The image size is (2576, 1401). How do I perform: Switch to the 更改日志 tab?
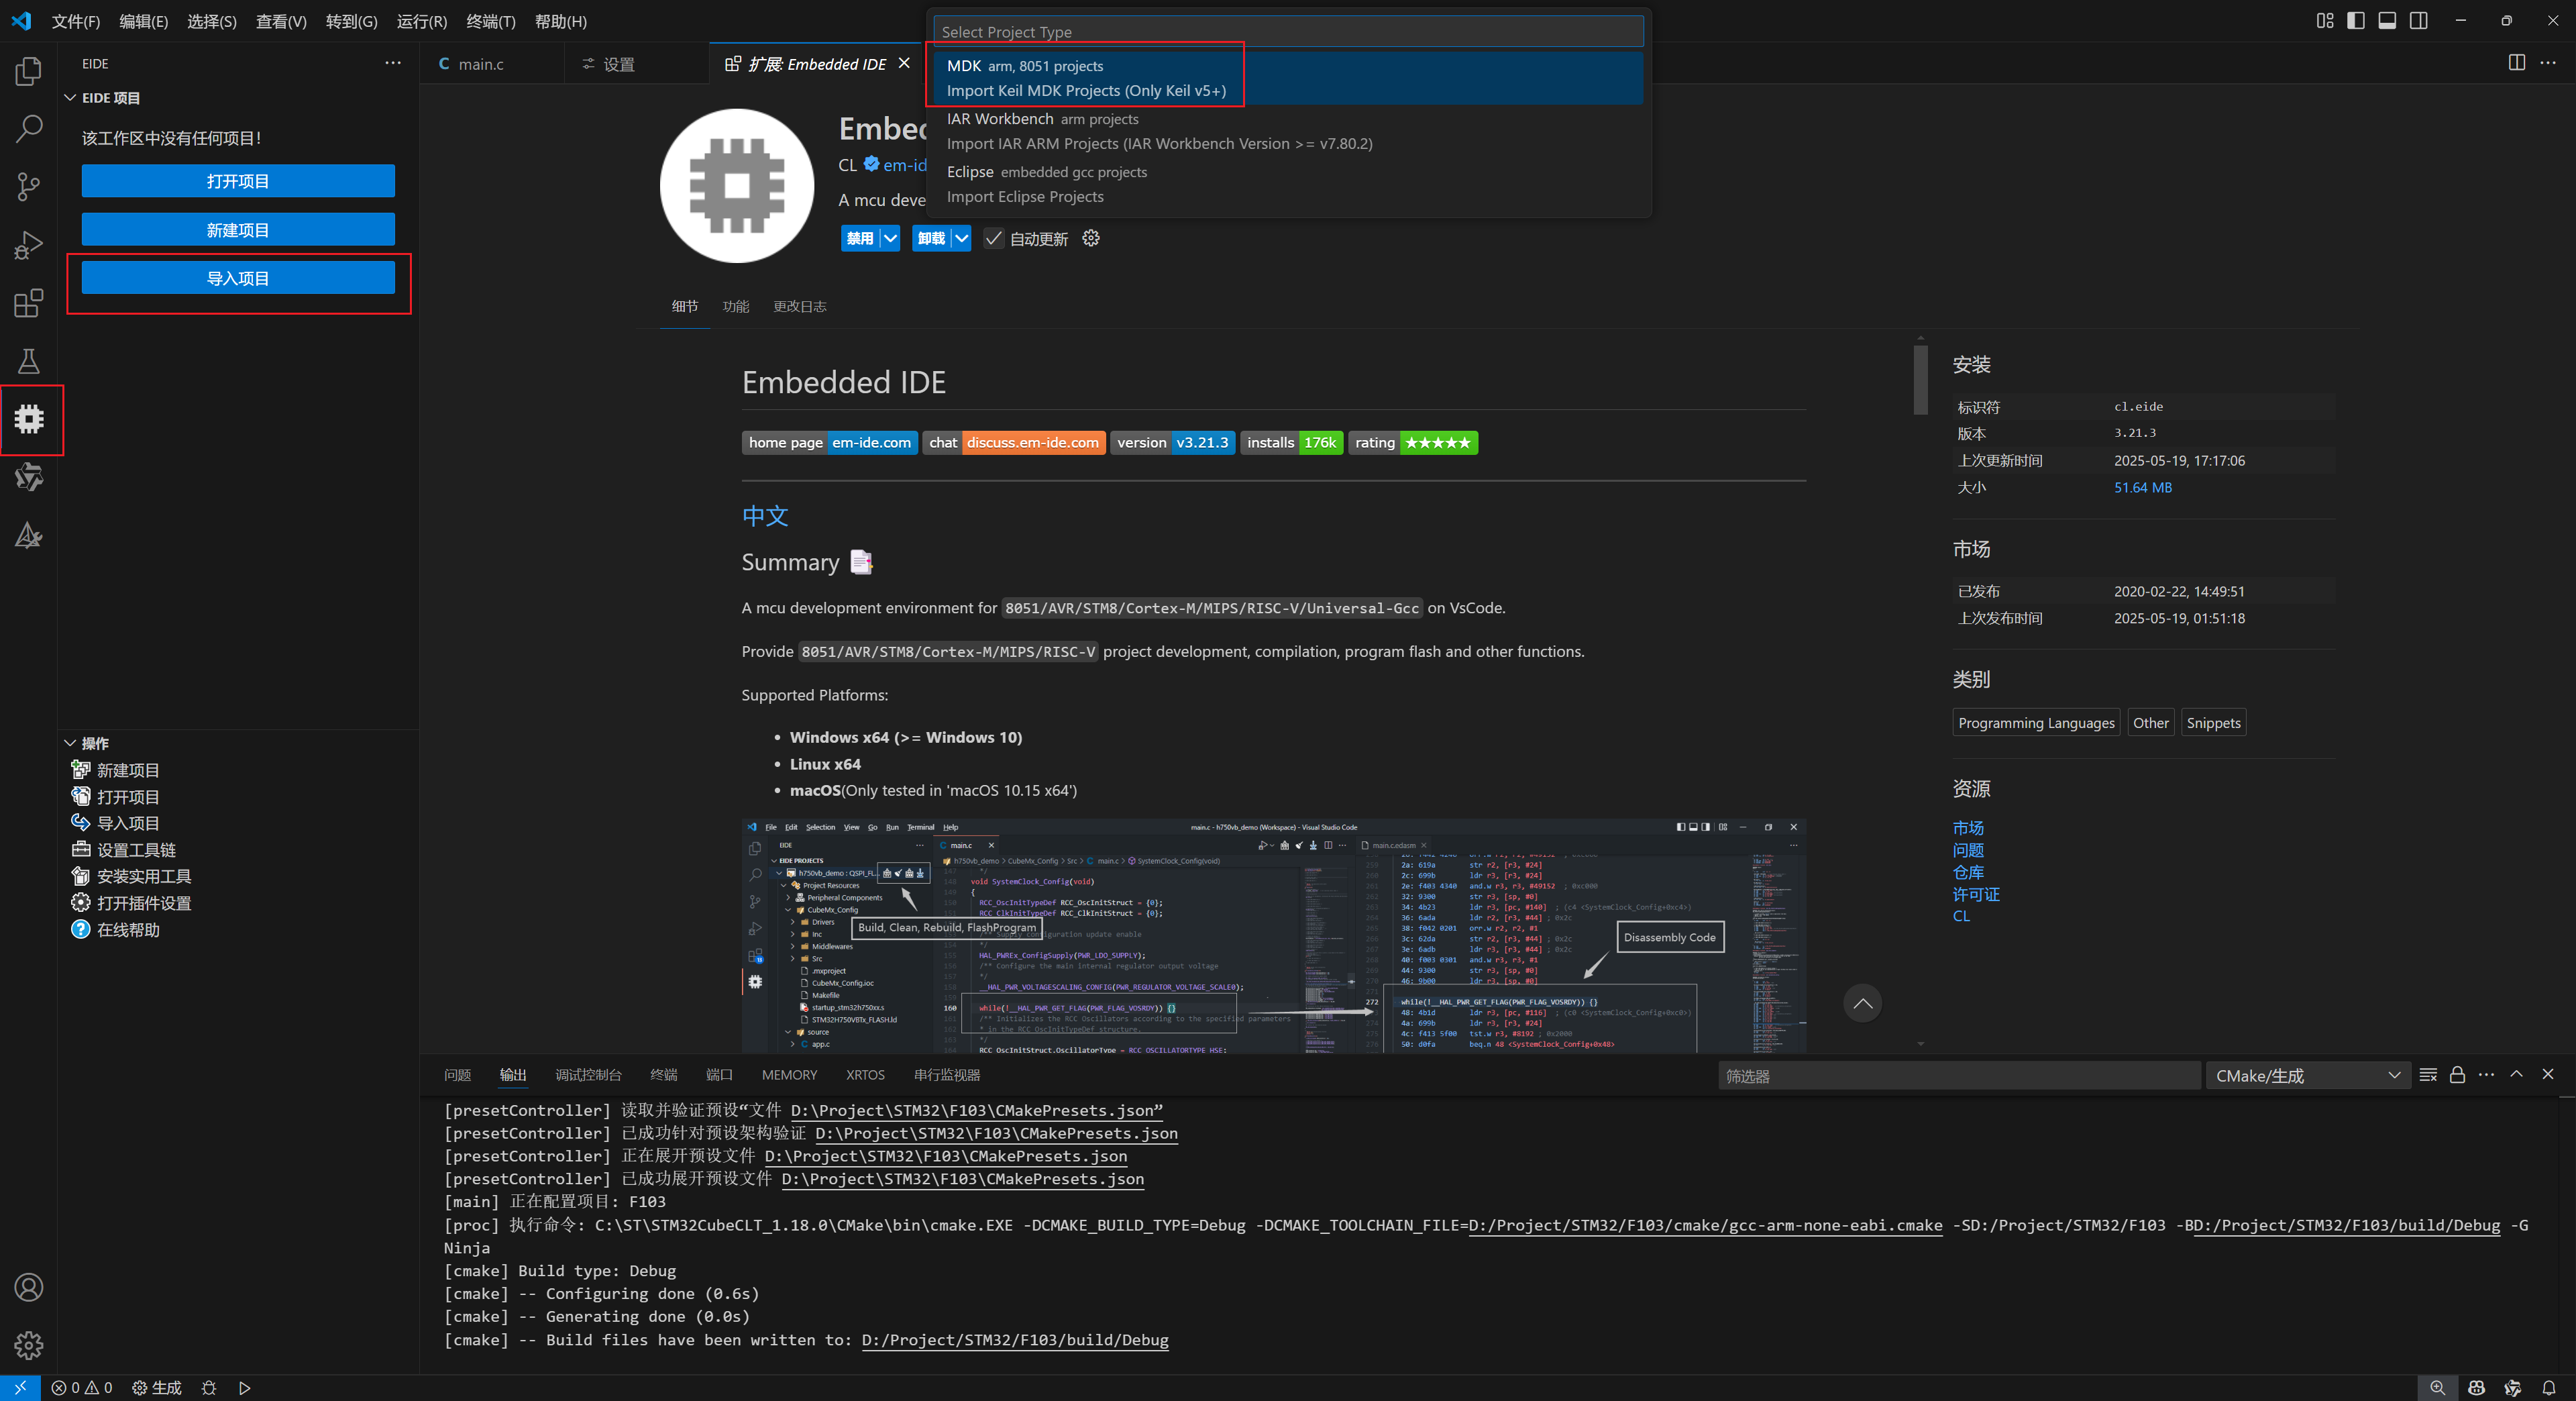[x=799, y=306]
